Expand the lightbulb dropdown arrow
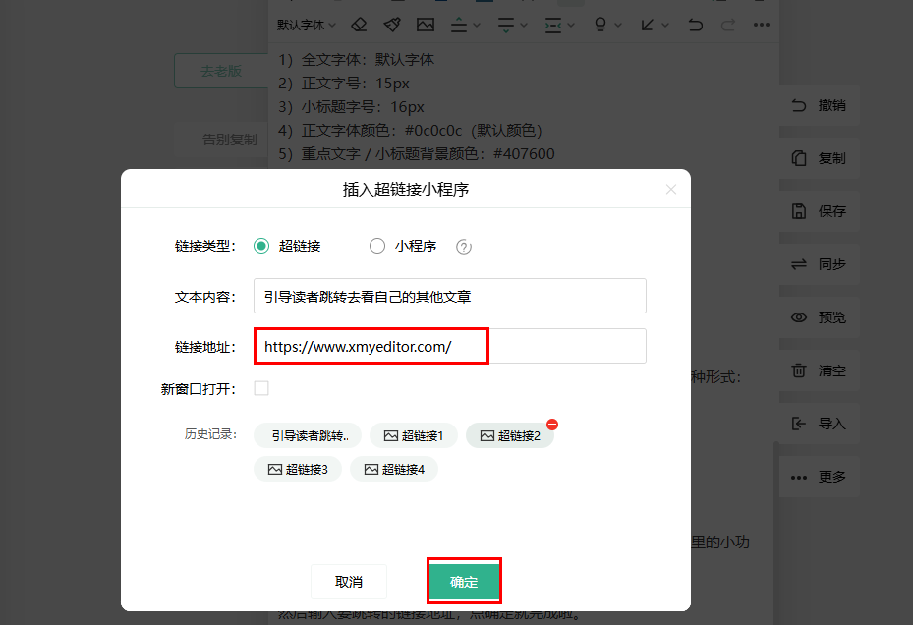 click(x=618, y=25)
